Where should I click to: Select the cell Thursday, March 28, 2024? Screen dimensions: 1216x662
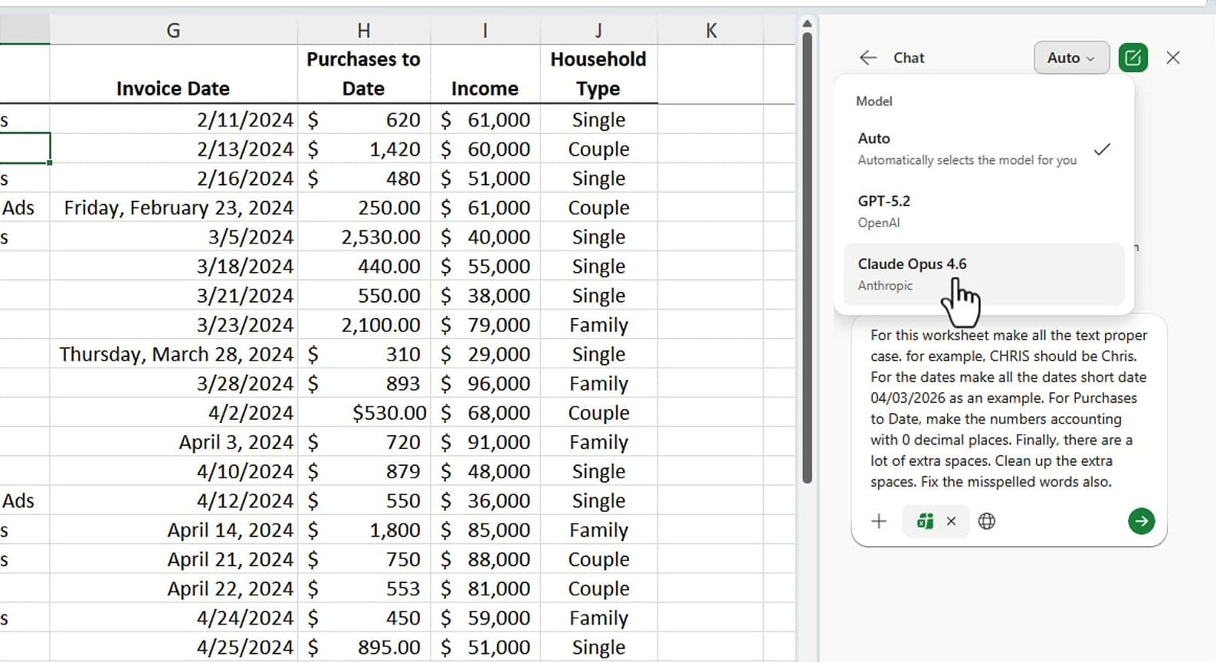173,354
